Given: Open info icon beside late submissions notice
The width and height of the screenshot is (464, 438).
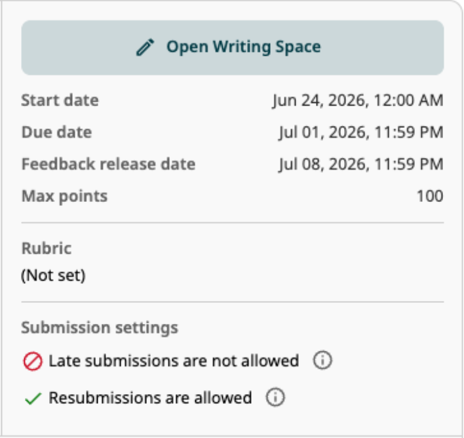Looking at the screenshot, I should click(322, 361).
